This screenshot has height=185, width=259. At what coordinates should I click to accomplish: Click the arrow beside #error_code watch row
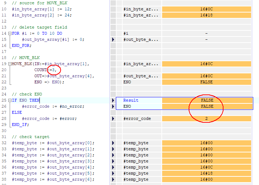pos(113,119)
